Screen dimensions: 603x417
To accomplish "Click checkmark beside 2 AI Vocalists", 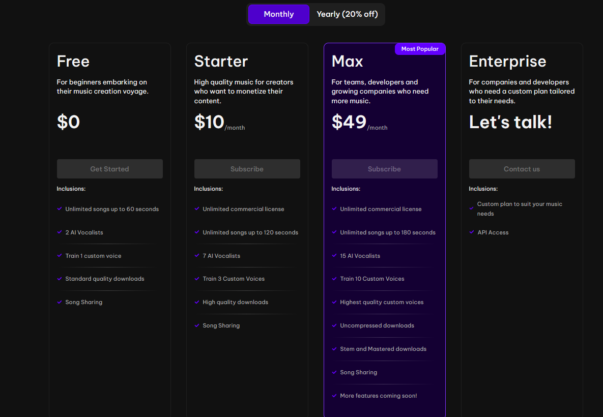I will (60, 232).
